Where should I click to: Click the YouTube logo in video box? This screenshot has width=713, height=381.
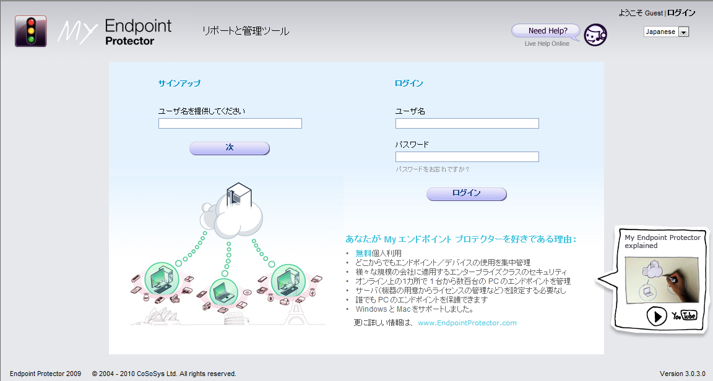[x=685, y=315]
